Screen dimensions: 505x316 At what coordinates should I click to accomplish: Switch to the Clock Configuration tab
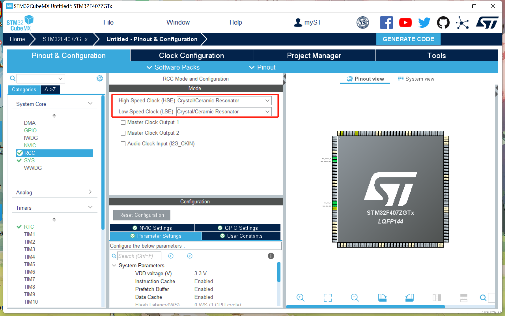pyautogui.click(x=191, y=56)
